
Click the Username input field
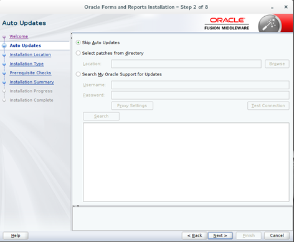pyautogui.click(x=200, y=85)
